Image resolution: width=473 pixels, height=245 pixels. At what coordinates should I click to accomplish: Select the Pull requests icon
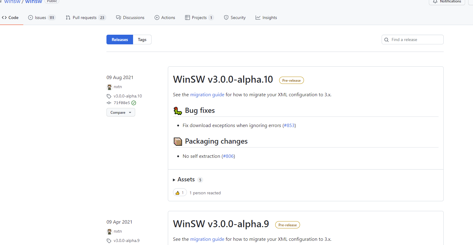click(x=68, y=17)
